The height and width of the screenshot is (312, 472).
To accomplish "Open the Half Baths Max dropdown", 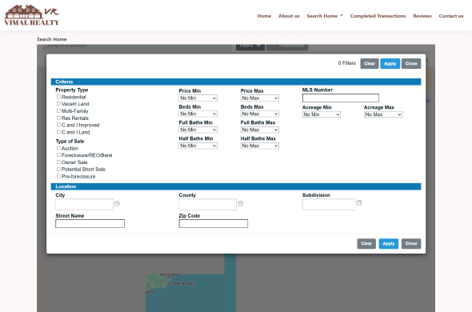I will click(259, 146).
